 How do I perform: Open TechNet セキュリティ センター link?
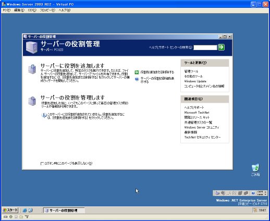tap(202, 137)
